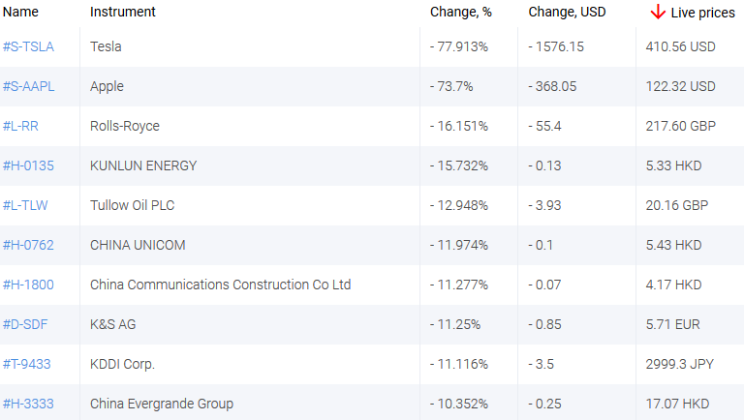
Task: Click the China Evergrande Group instrument name
Action: [x=162, y=404]
